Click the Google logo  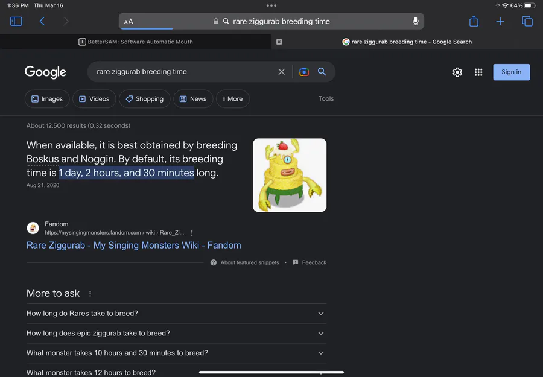tap(45, 72)
